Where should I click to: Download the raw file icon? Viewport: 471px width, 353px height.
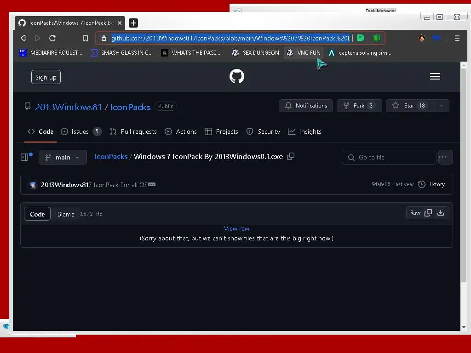pos(441,213)
